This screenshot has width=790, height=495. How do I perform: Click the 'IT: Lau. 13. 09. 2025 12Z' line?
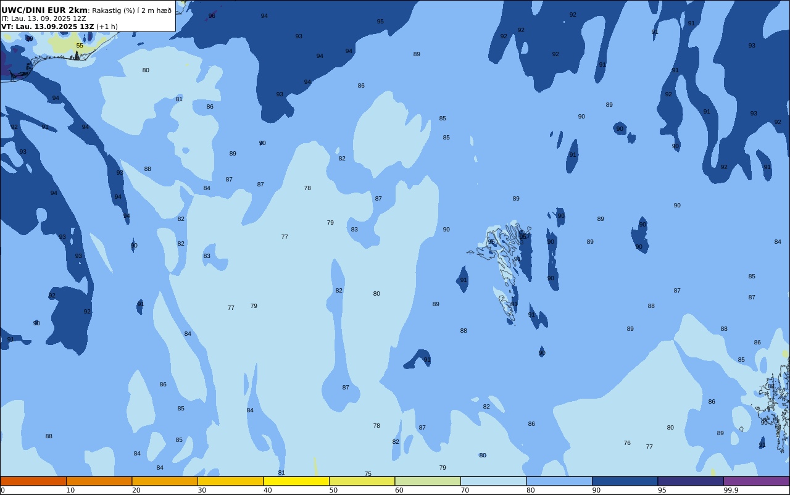click(x=43, y=19)
